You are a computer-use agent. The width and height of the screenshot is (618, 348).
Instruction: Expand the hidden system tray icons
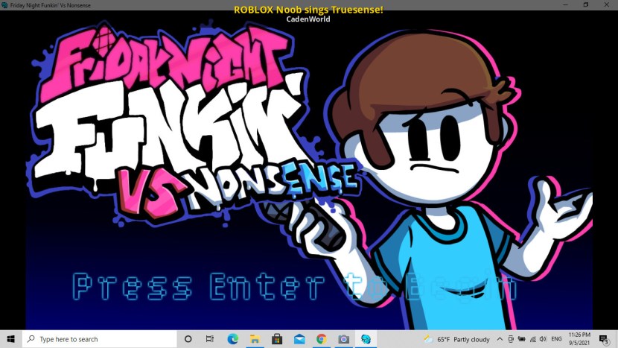[x=501, y=339]
